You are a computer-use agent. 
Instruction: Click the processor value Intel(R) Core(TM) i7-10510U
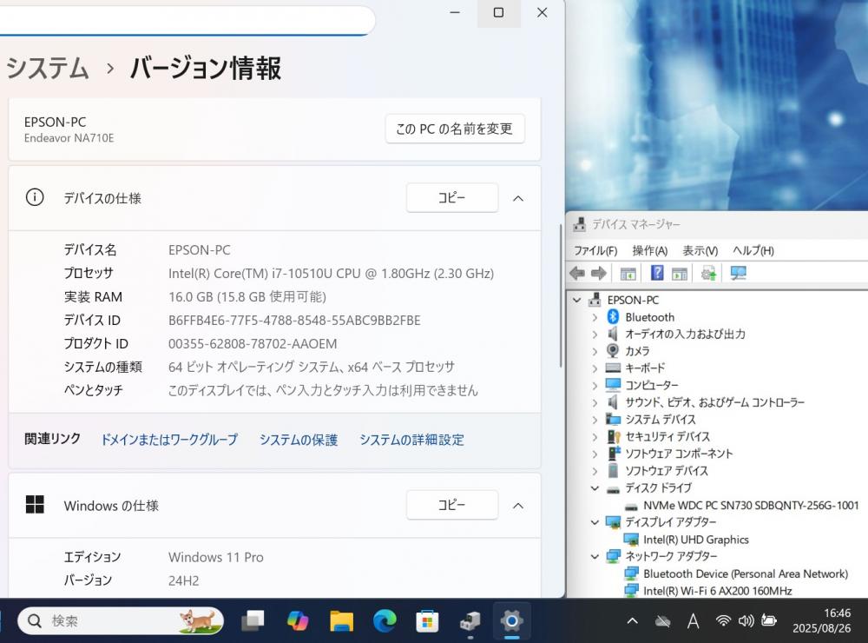pyautogui.click(x=331, y=273)
